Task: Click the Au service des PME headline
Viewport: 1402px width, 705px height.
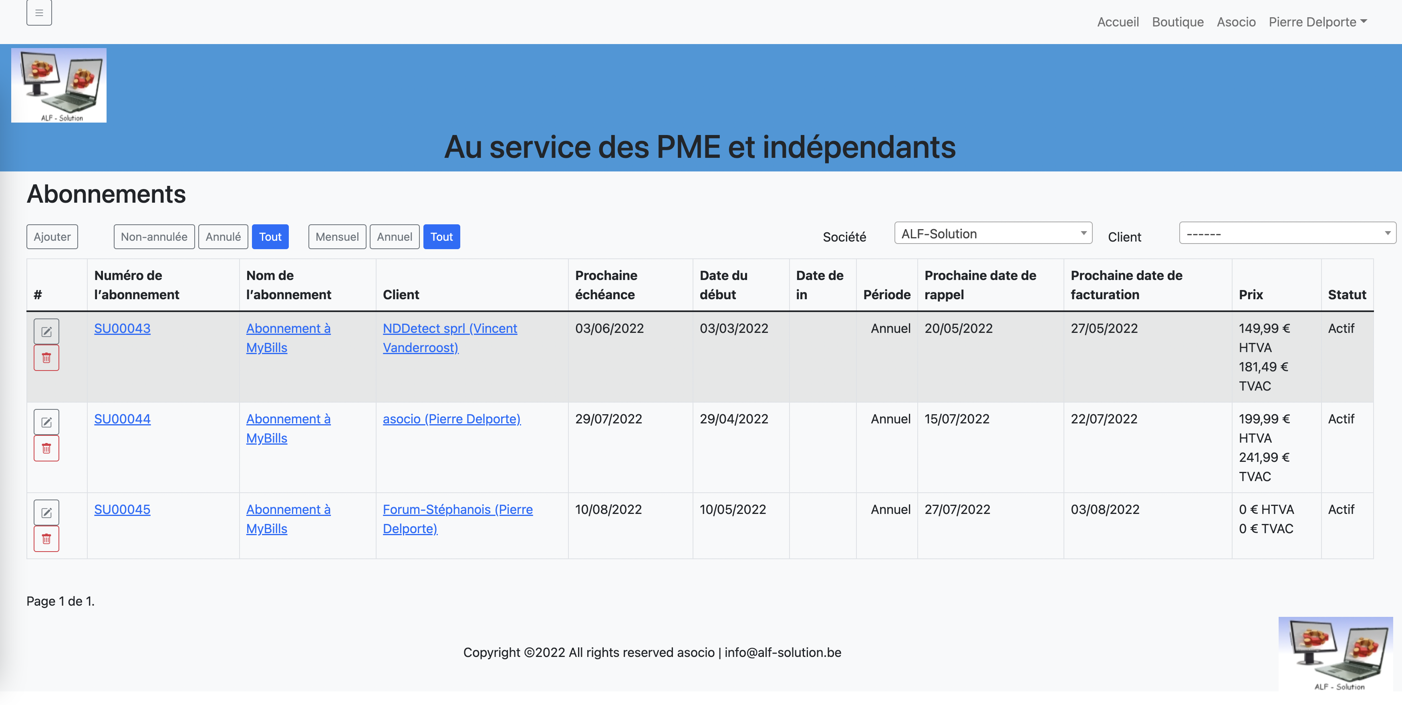Action: pos(700,147)
